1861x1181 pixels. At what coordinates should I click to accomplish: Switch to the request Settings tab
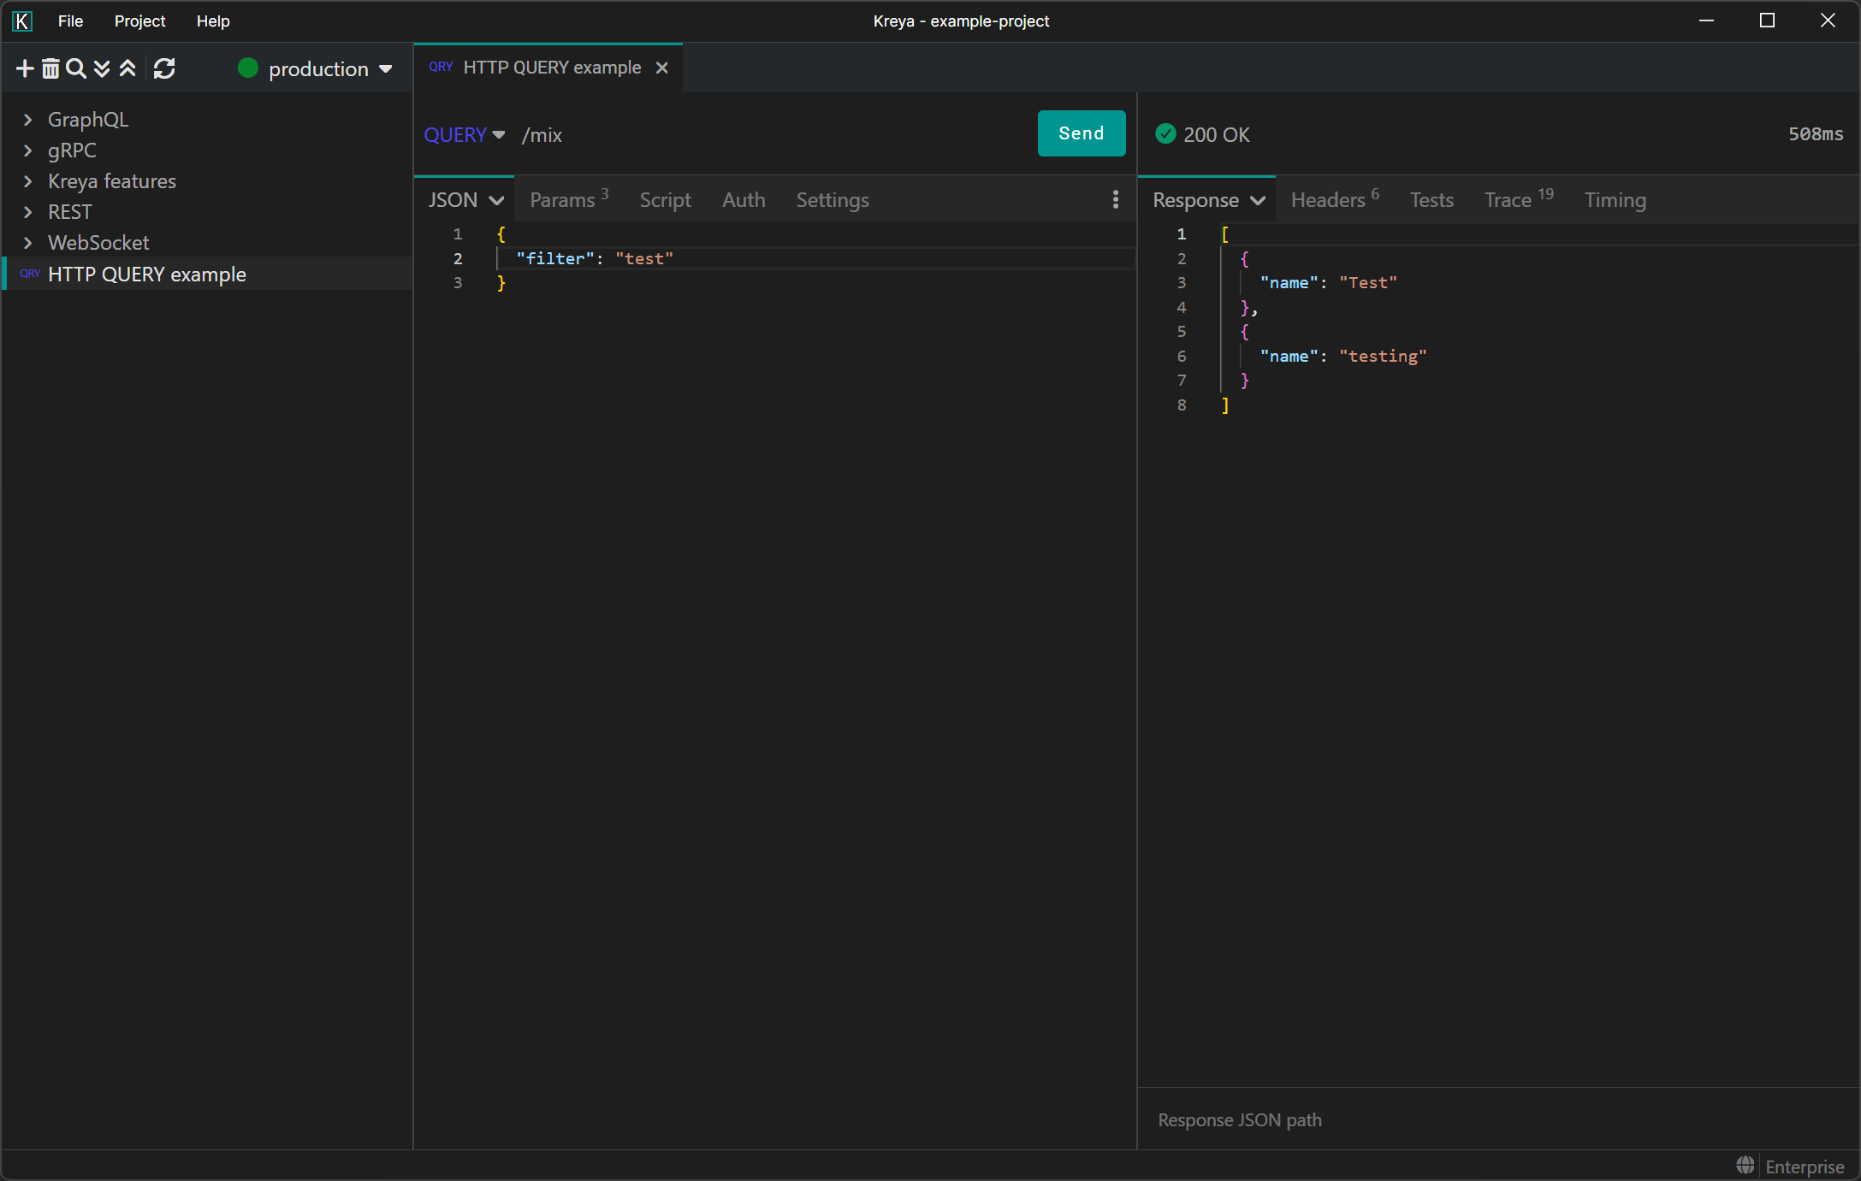click(x=833, y=200)
